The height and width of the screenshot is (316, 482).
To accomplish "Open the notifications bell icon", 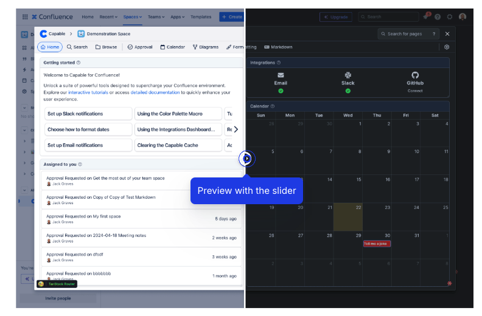I will 426,16.
